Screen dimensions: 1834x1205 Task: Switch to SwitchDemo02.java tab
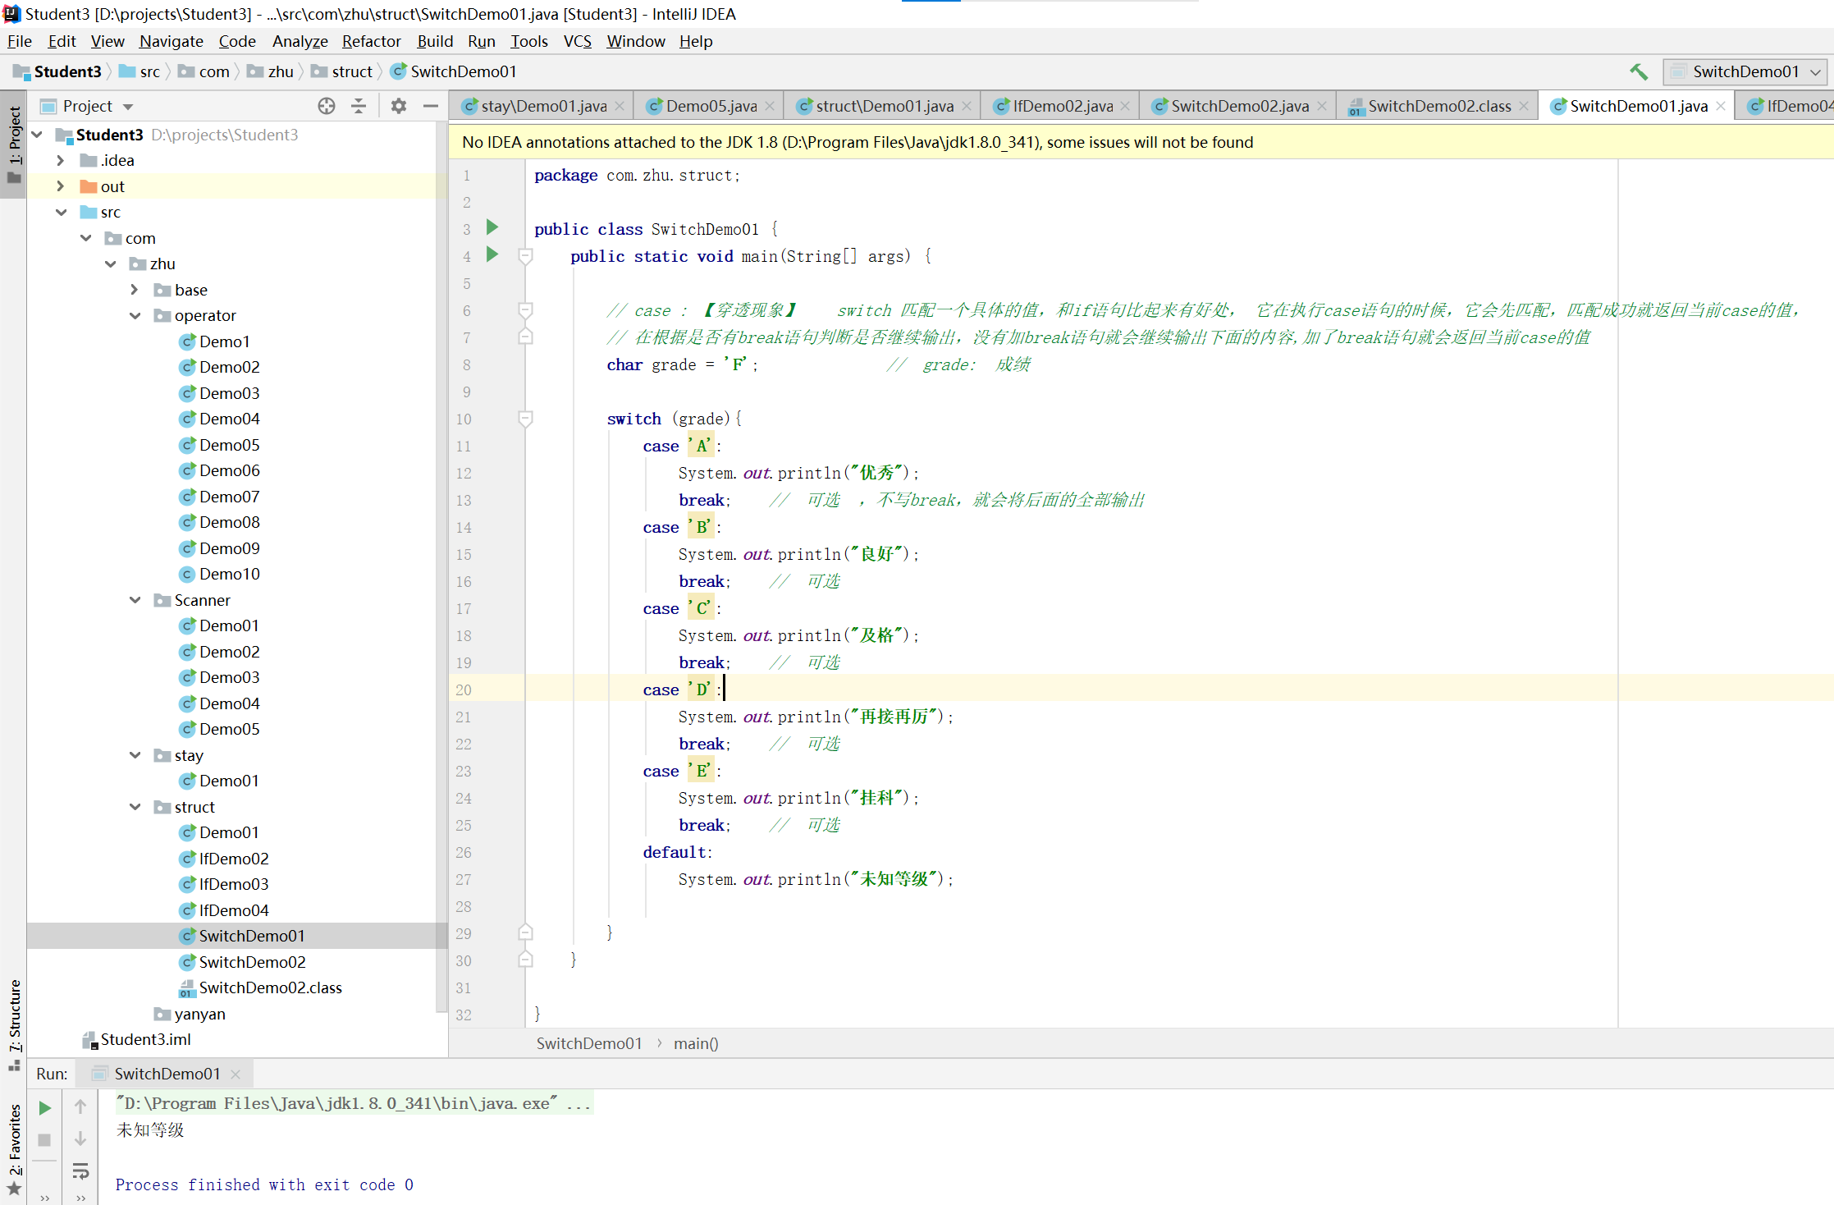(1239, 106)
